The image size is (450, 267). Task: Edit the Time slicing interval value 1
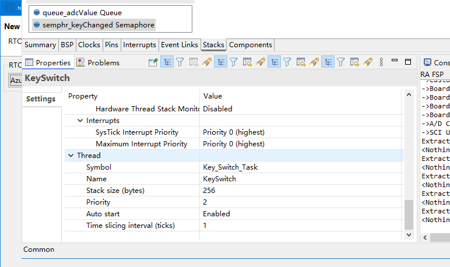pyautogui.click(x=301, y=226)
